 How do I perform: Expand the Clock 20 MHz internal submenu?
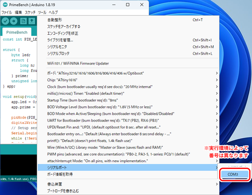pos(128,87)
